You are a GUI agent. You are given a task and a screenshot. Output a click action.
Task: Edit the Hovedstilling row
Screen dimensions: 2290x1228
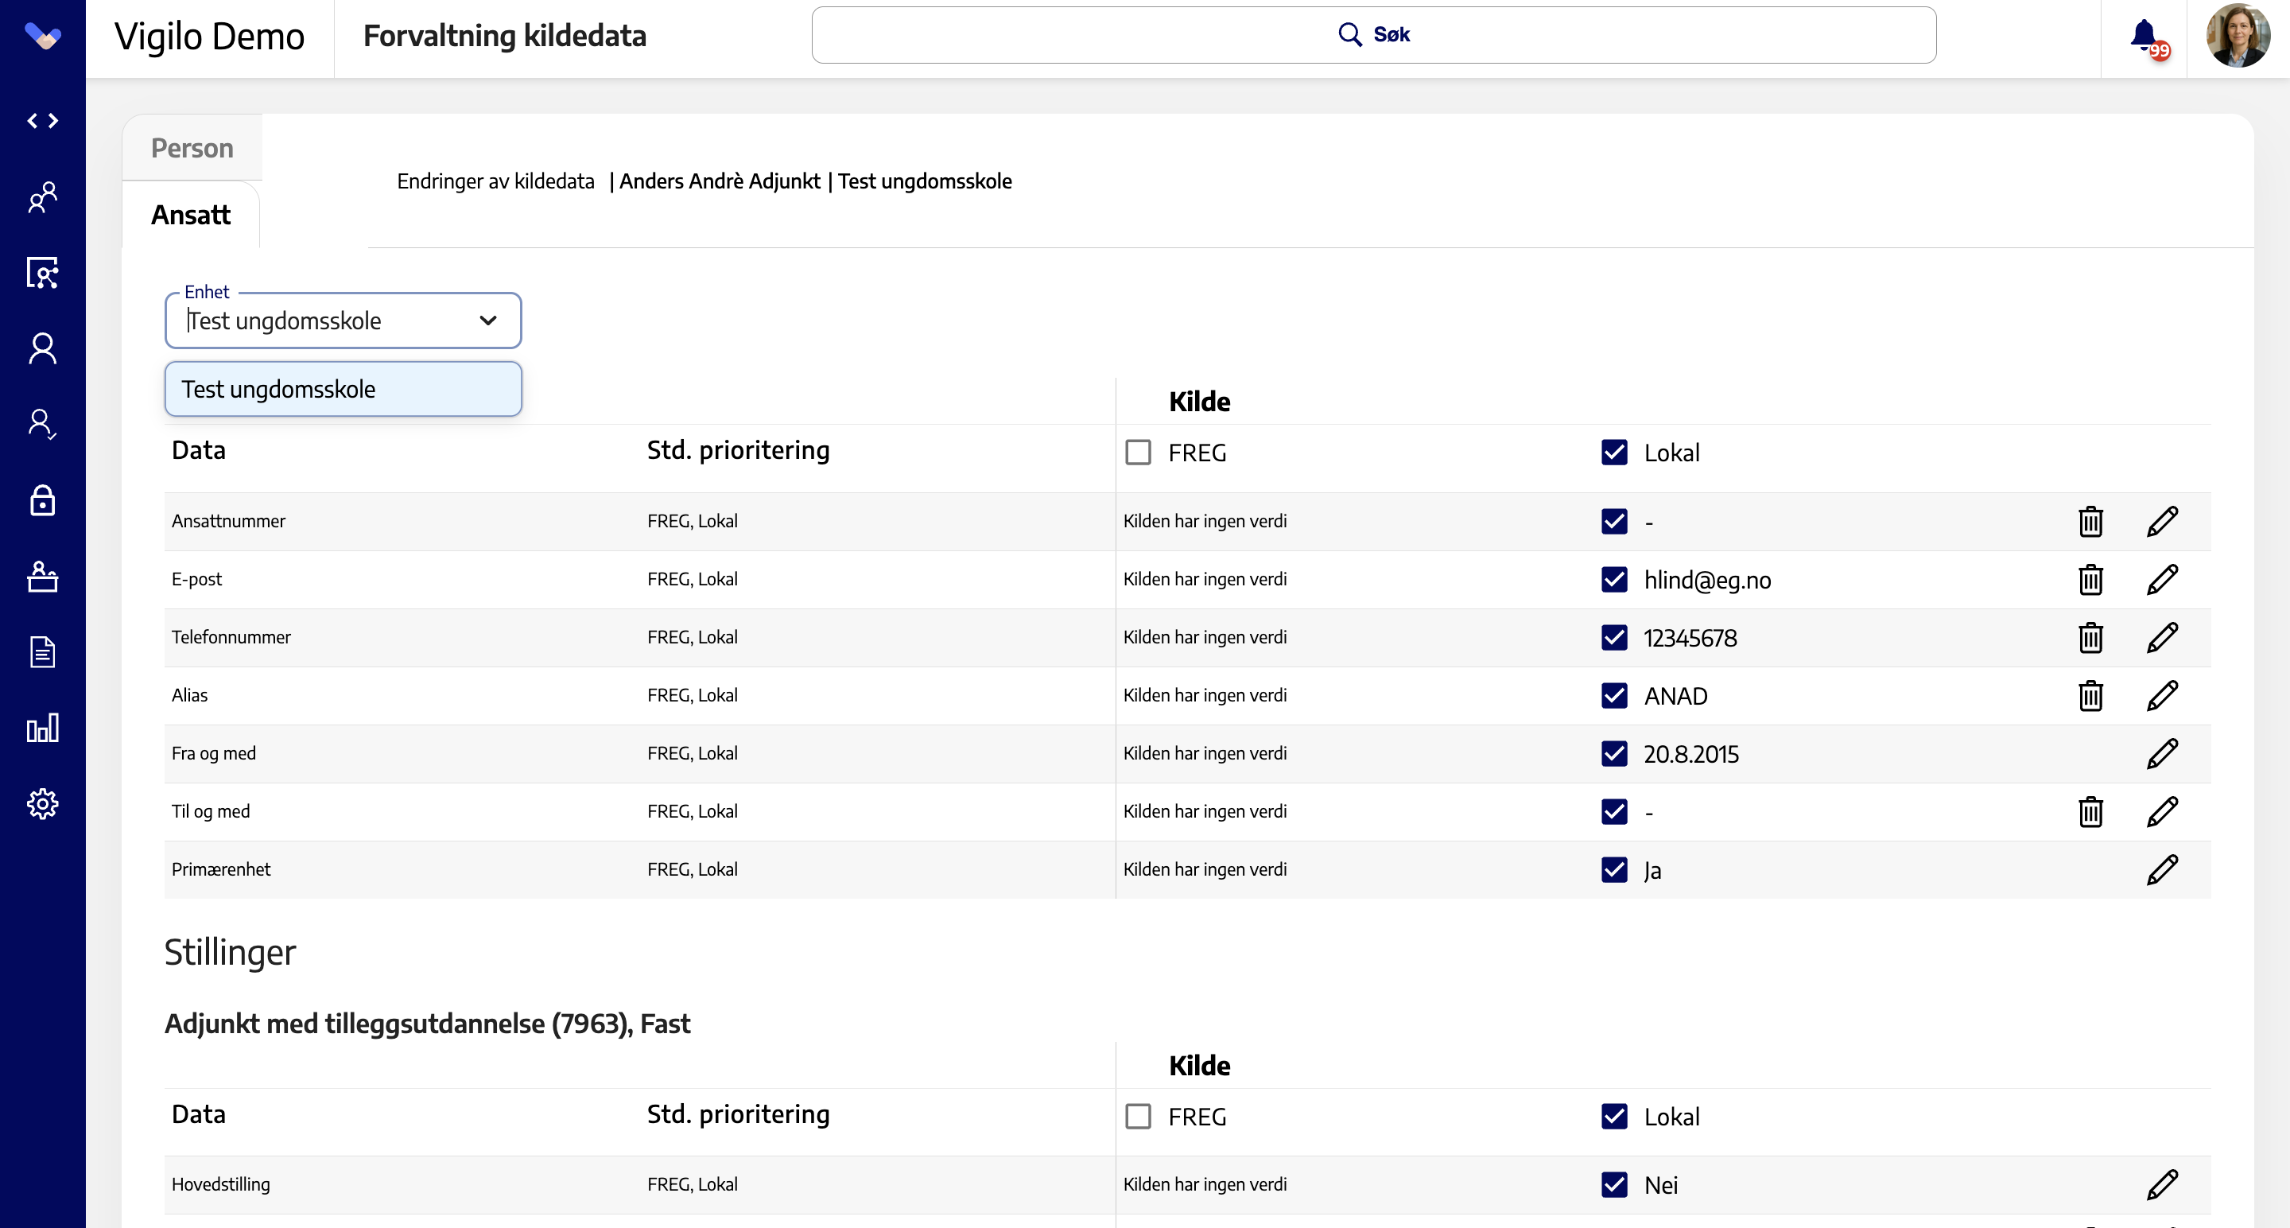pos(2162,1184)
